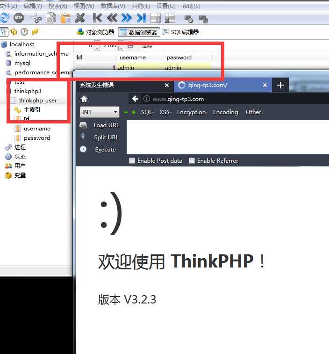Click the clipboard paste icon
Viewport: 329px width, 354px height.
(66, 18)
